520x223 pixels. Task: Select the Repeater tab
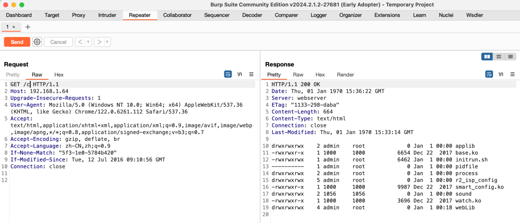tap(140, 15)
